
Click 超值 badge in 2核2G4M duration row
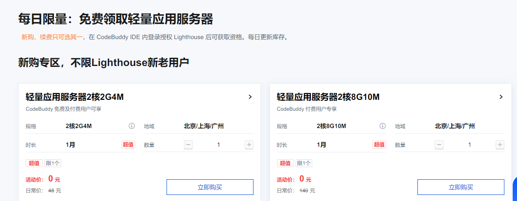[x=128, y=145]
